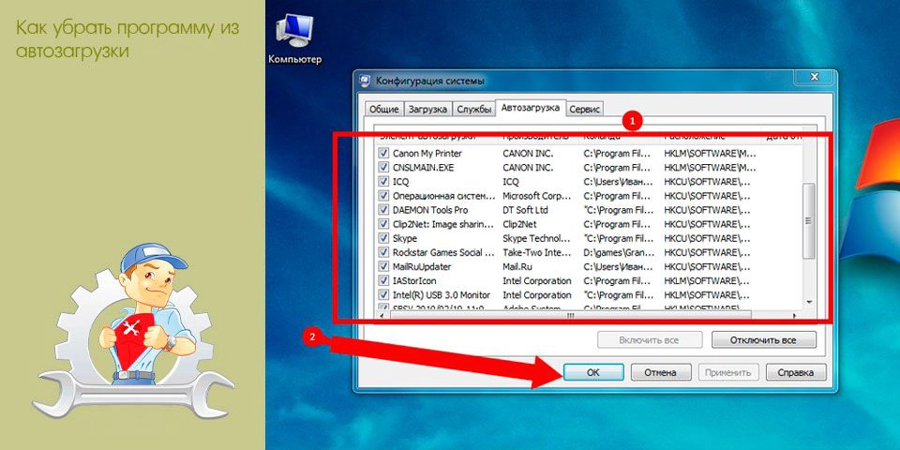Uncheck DAEMON Tools Pro from startup

coord(383,210)
